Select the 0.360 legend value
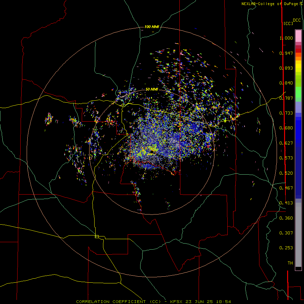Image resolution: width=304 pixels, height=304 pixels. [x=286, y=218]
